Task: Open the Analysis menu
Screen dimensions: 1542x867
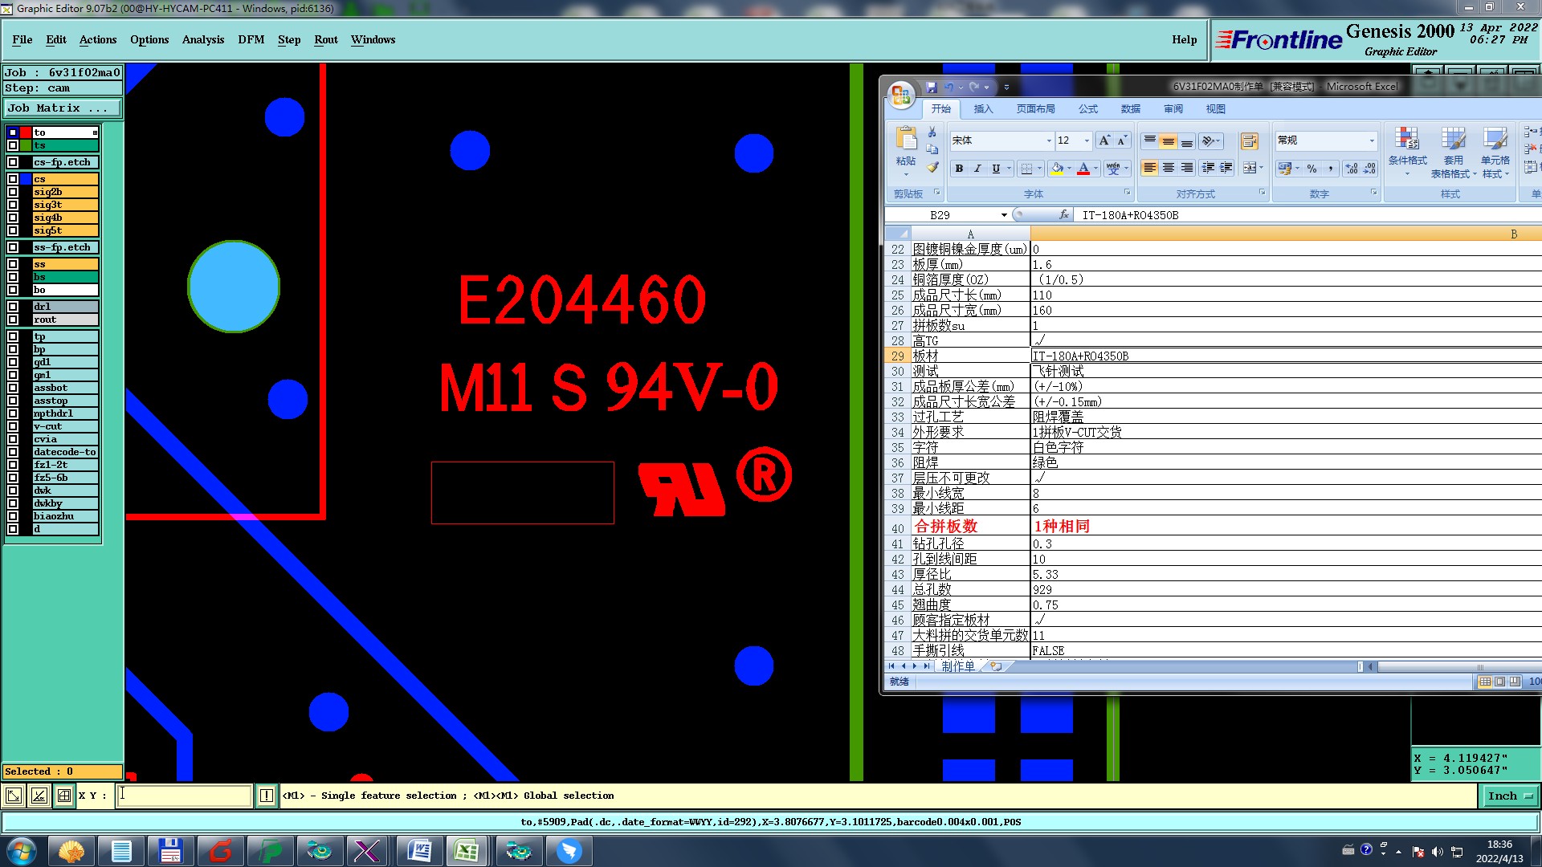Action: pyautogui.click(x=203, y=39)
